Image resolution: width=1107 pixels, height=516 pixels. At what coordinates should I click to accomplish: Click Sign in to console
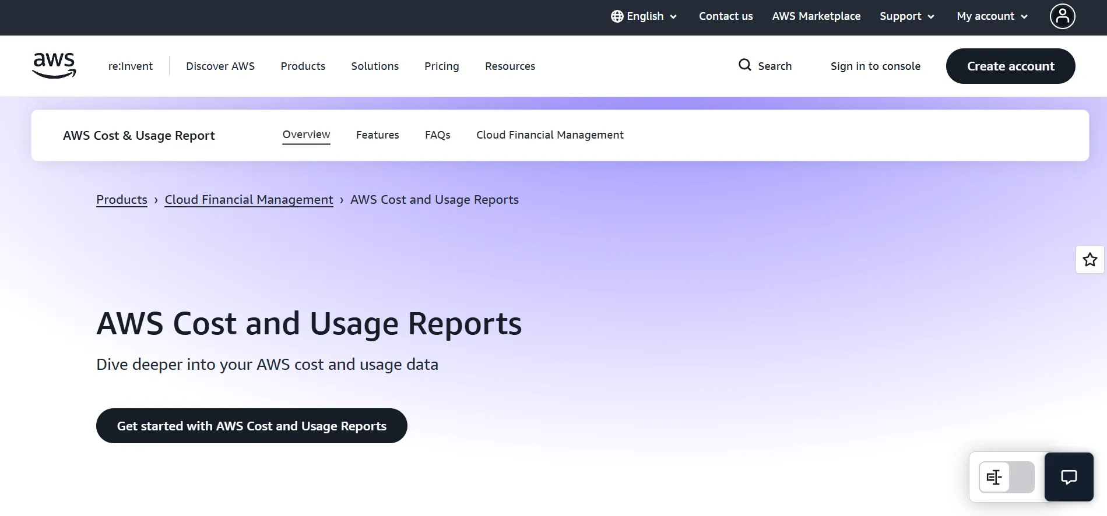tap(876, 66)
